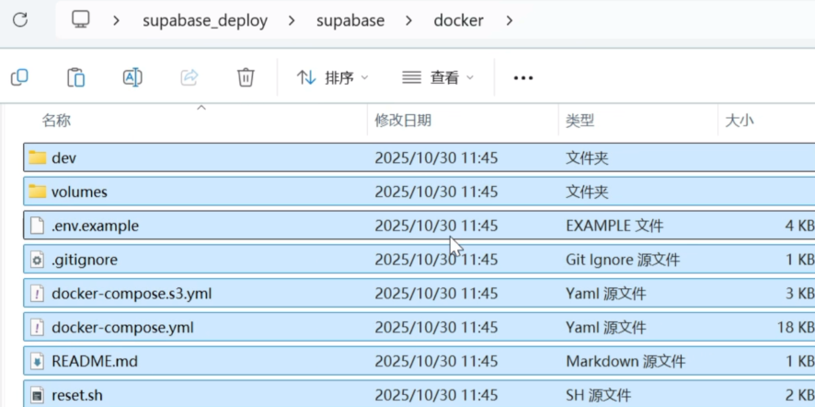This screenshot has height=407, width=815.
Task: Click the paste clipboard icon
Action: point(75,77)
